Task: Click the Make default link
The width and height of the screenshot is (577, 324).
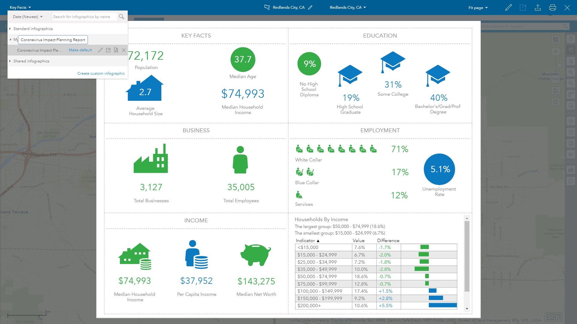Action: pyautogui.click(x=80, y=50)
